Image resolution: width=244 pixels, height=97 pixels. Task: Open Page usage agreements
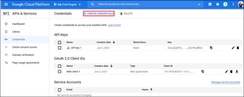(x=26, y=63)
